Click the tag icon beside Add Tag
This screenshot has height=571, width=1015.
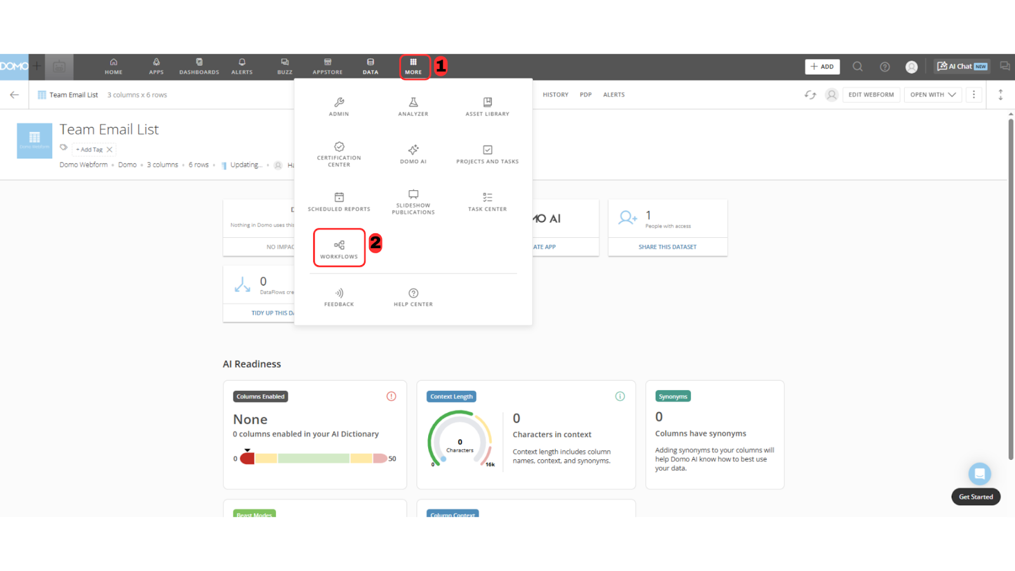pyautogui.click(x=63, y=147)
